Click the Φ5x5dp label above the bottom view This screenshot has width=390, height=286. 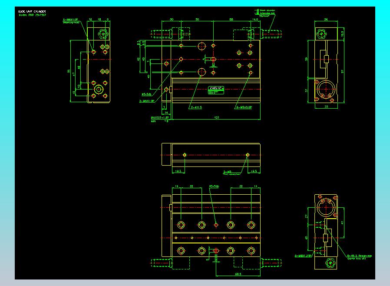[214, 186]
